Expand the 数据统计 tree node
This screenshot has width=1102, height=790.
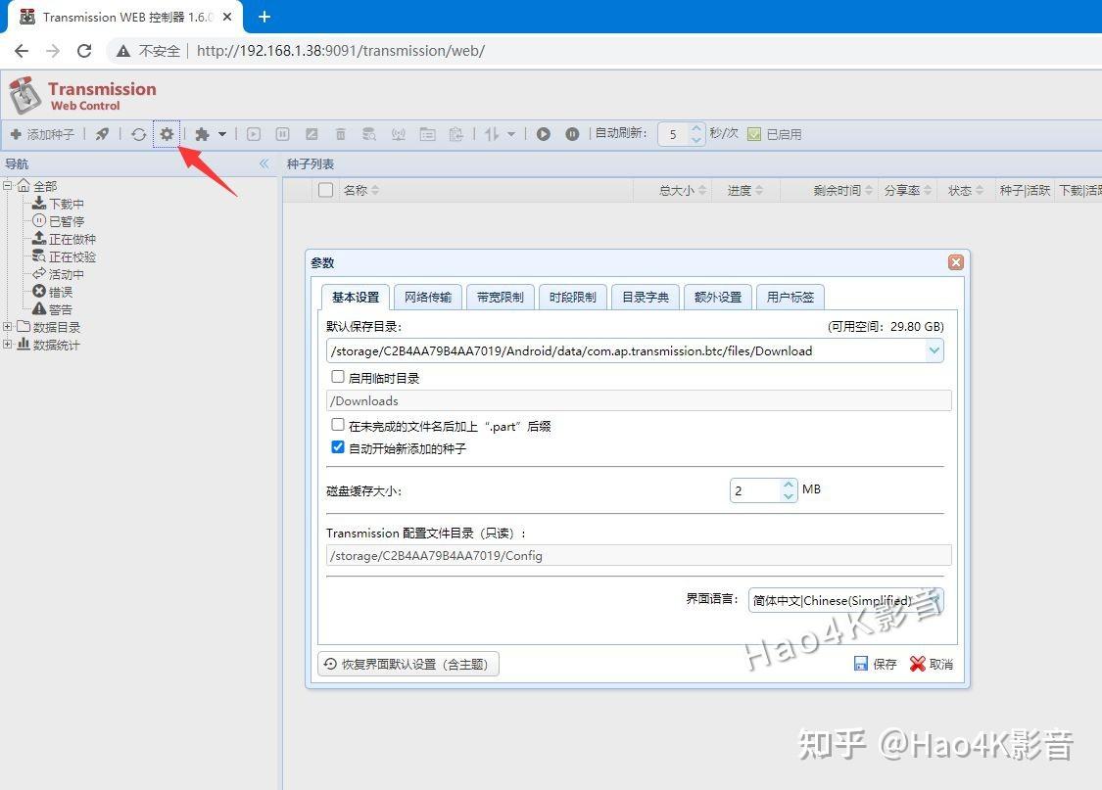7,344
